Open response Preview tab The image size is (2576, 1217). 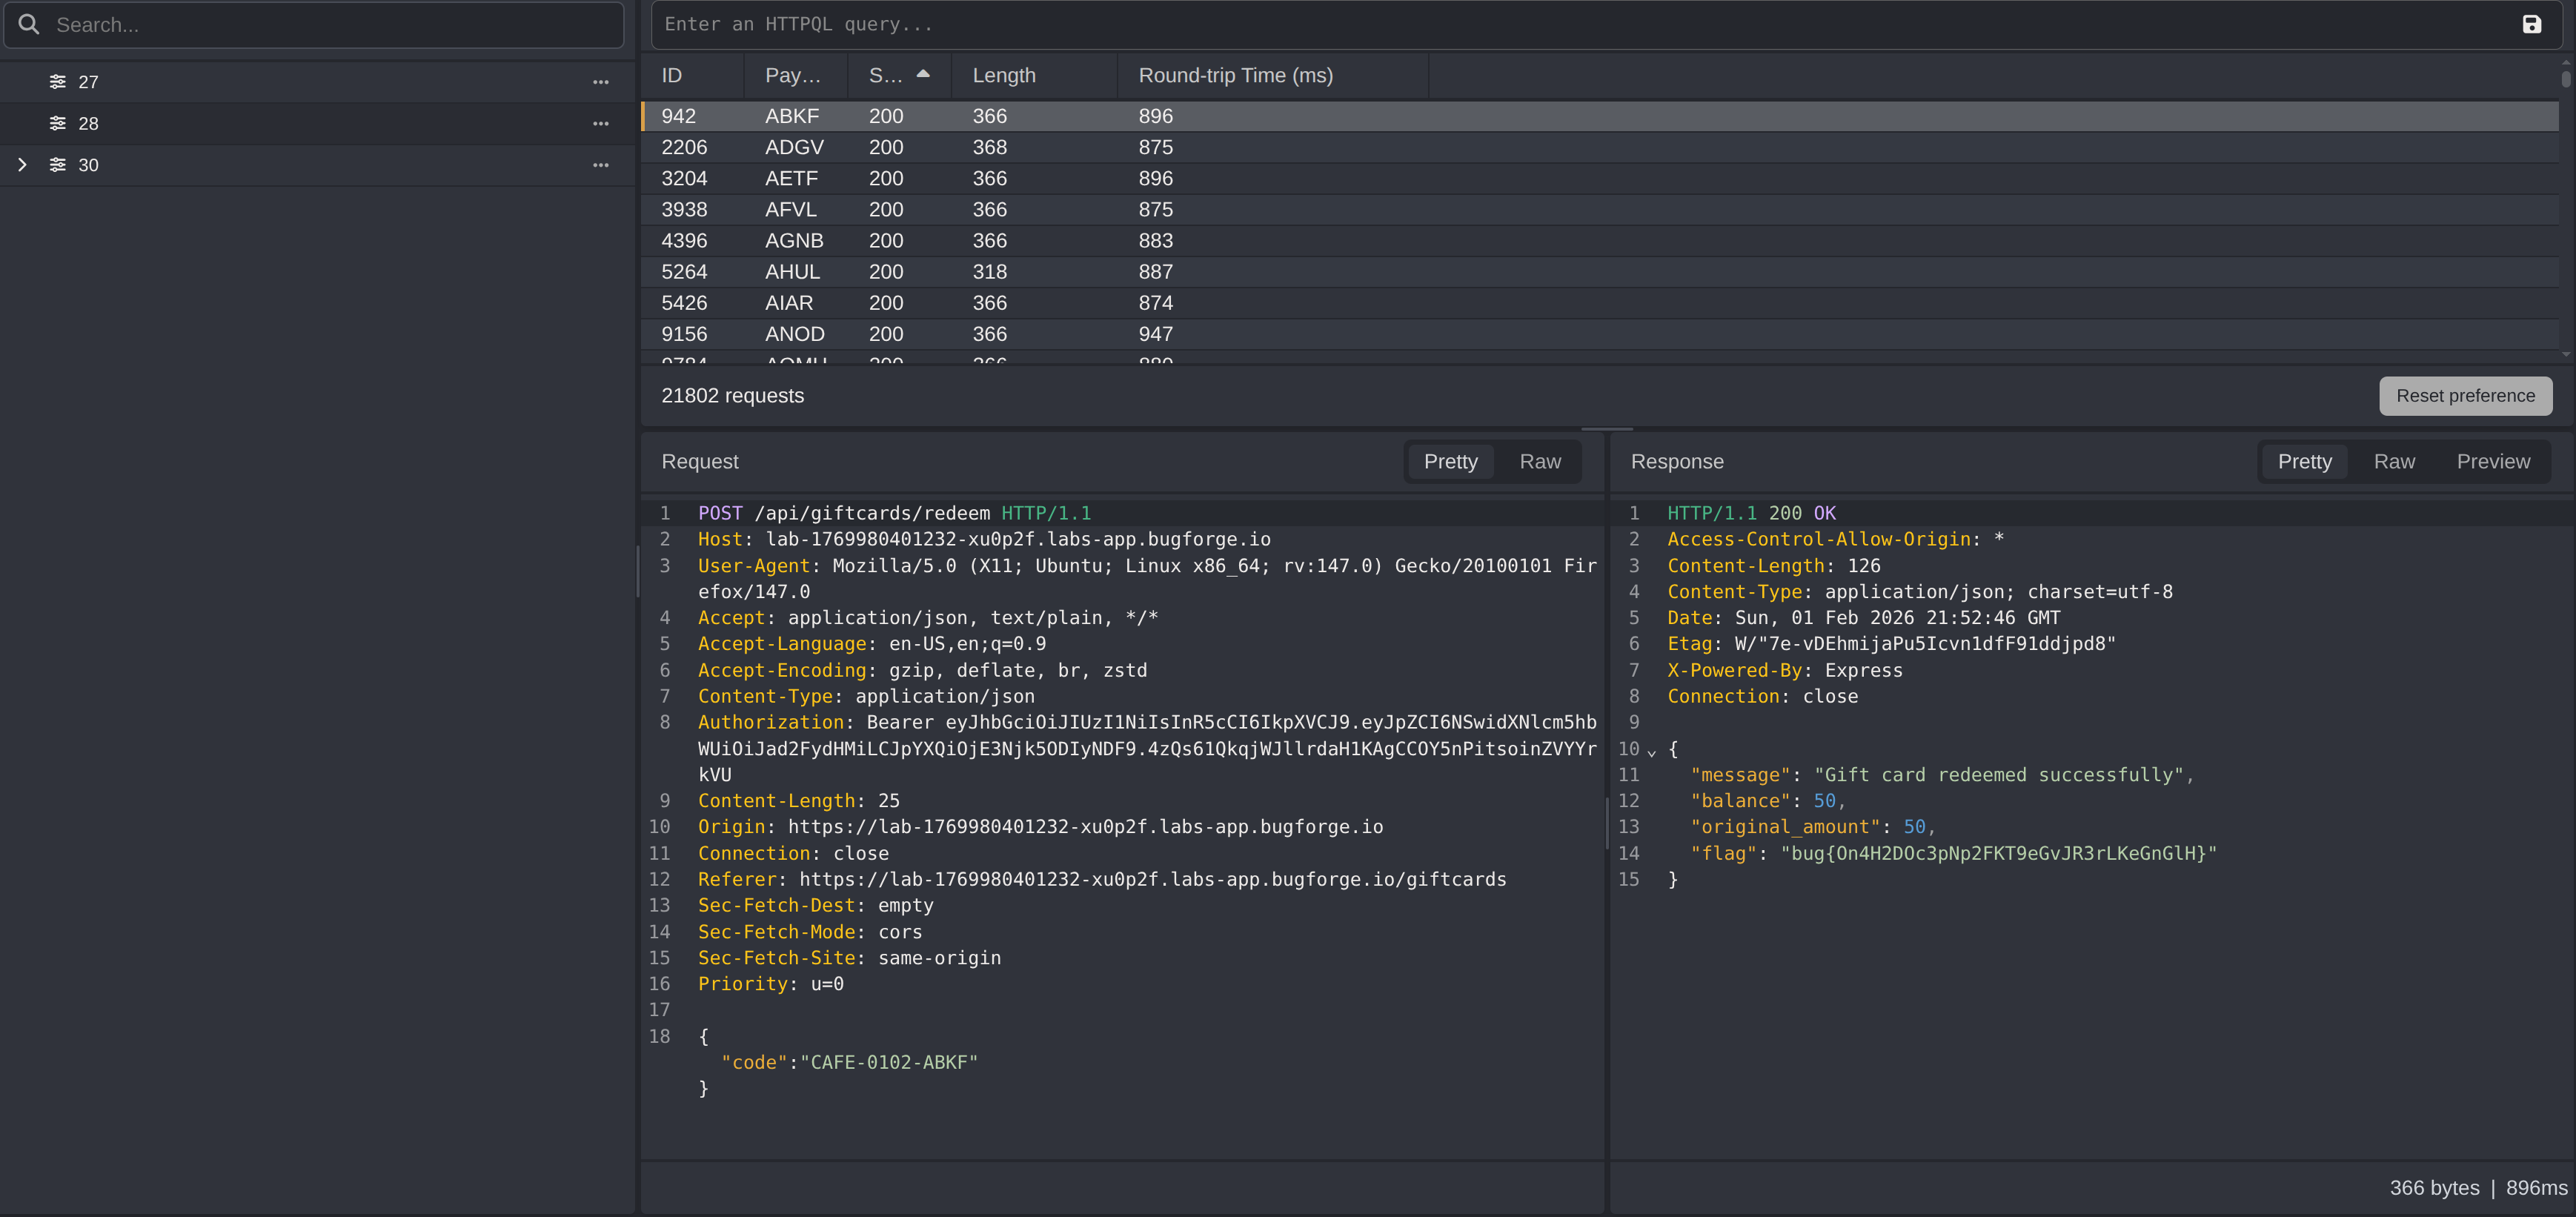point(2492,462)
